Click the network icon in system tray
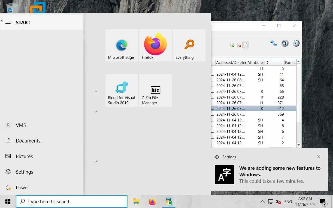333x208 pixels. pos(271,201)
